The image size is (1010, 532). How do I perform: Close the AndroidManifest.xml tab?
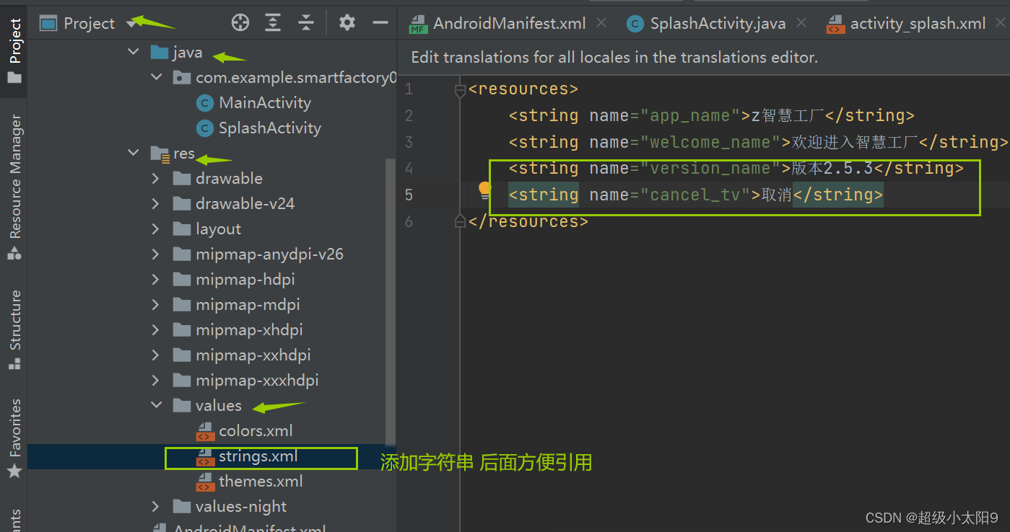(601, 23)
